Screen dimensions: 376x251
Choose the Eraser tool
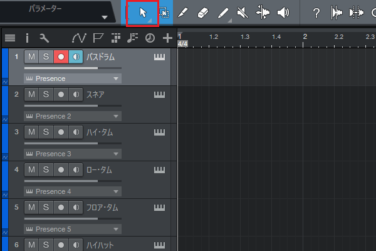point(202,13)
